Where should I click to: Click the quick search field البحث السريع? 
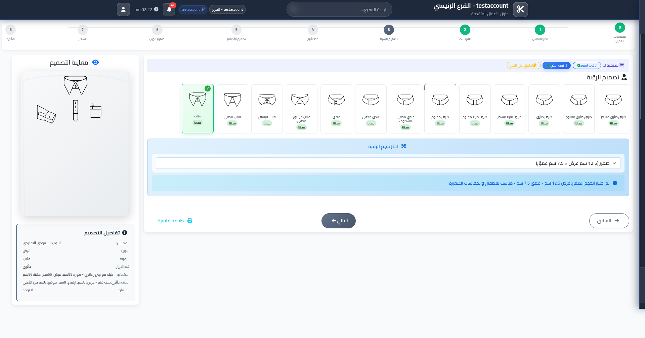[x=339, y=9]
